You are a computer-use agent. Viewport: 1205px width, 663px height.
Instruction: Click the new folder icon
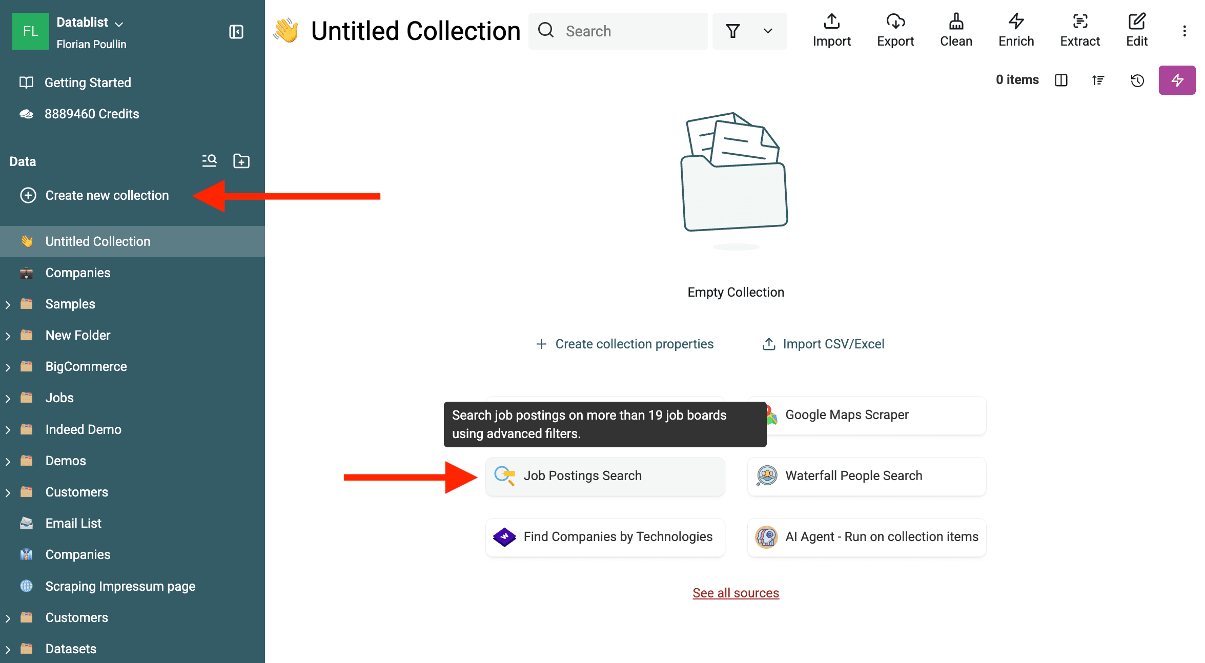click(x=241, y=161)
